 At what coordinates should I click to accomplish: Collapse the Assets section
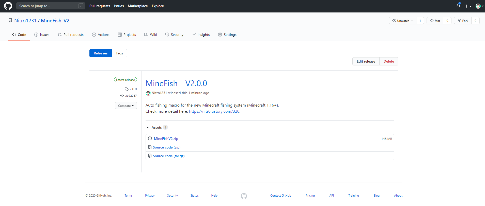pos(157,127)
